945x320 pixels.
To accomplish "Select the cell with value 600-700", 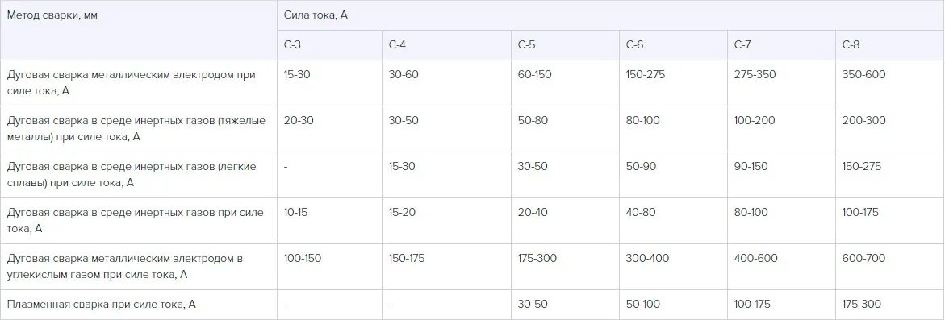I will [x=890, y=267].
